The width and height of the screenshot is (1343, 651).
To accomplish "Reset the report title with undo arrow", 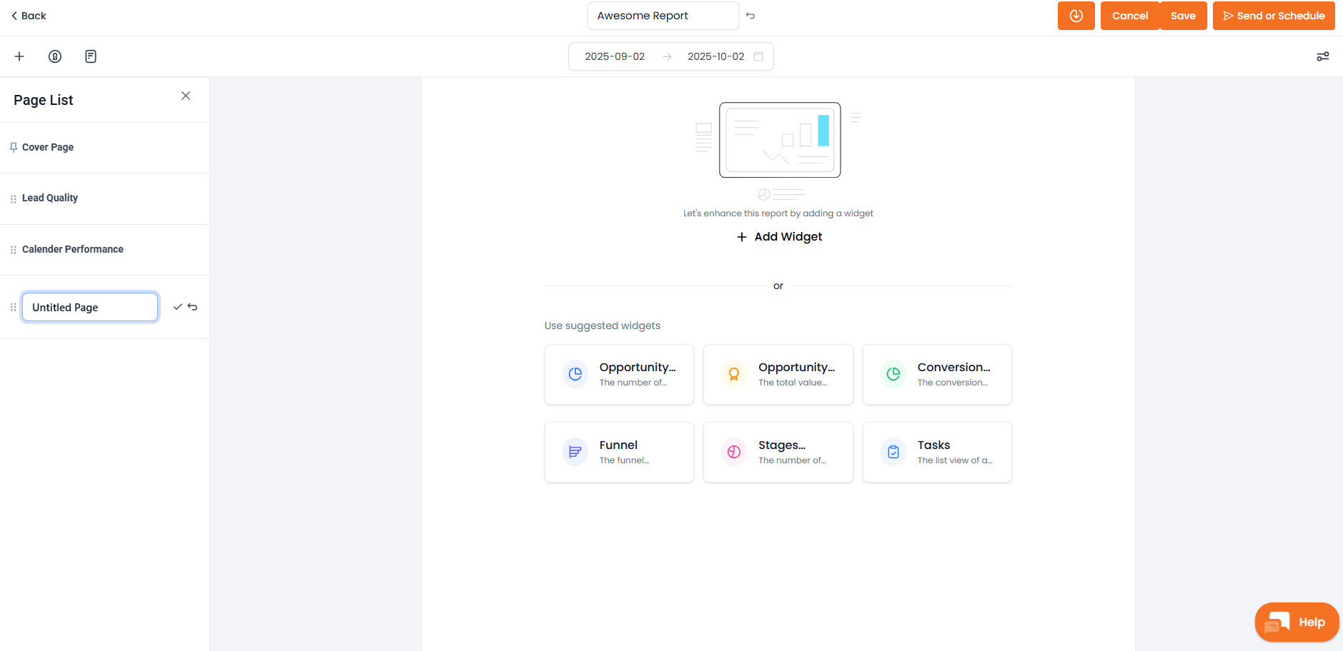I will (750, 16).
